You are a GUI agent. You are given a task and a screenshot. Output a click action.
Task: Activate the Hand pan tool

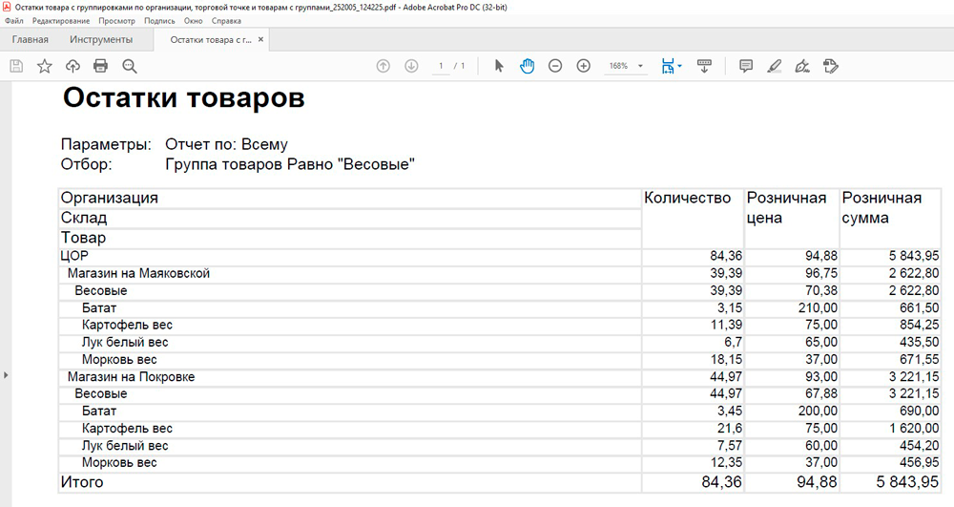pyautogui.click(x=527, y=66)
